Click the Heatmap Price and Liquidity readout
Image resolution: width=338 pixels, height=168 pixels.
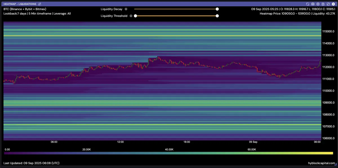[297, 13]
